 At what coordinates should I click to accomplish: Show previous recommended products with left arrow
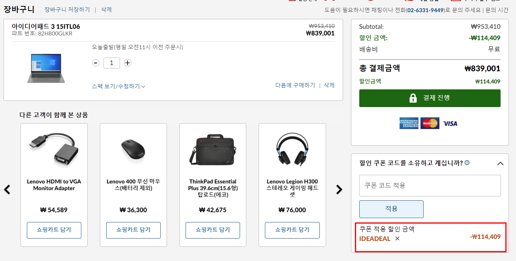click(x=7, y=189)
